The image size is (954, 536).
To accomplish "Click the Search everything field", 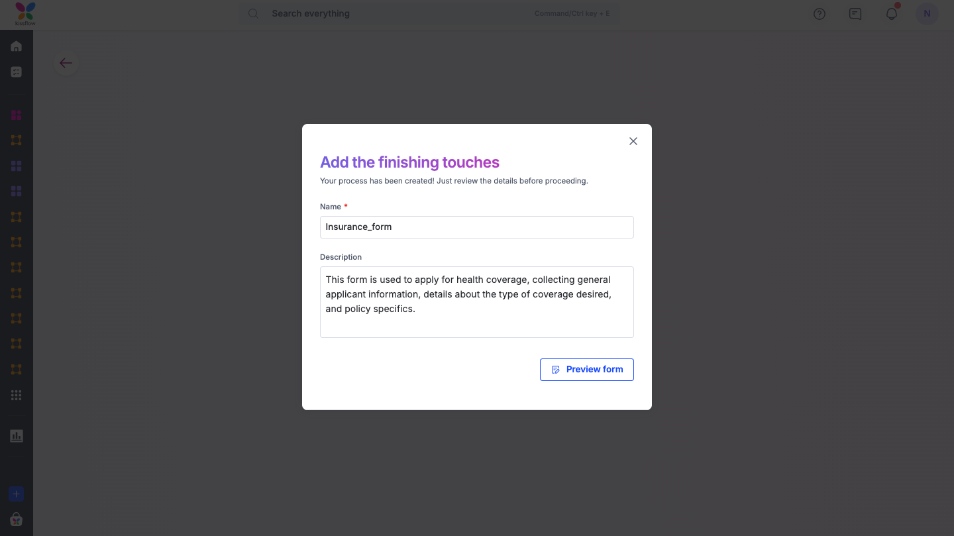I will 397,14.
